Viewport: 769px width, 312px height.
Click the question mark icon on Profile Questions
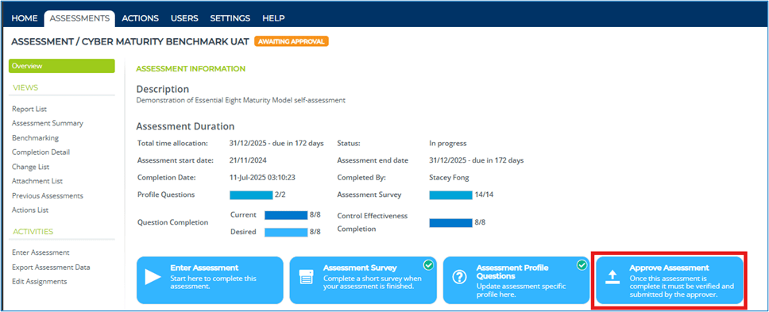point(459,277)
